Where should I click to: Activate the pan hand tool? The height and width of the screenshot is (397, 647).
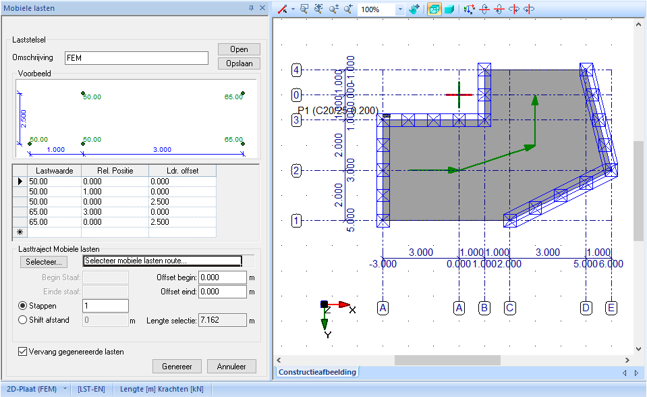(x=414, y=9)
